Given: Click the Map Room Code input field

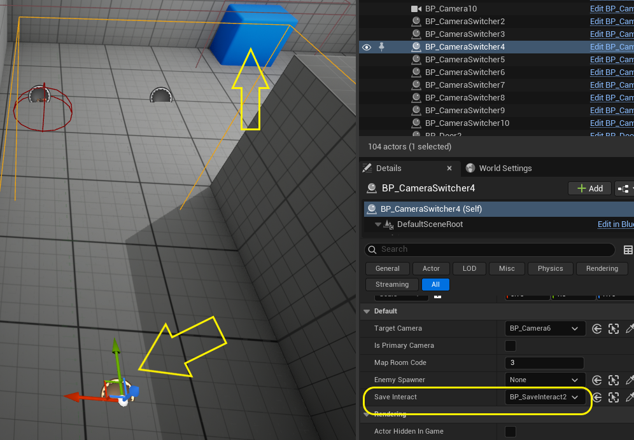Looking at the screenshot, I should 544,363.
